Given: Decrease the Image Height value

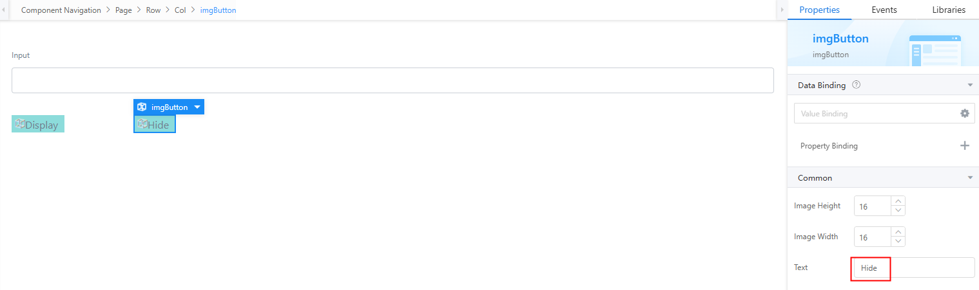Looking at the screenshot, I should pos(898,210).
